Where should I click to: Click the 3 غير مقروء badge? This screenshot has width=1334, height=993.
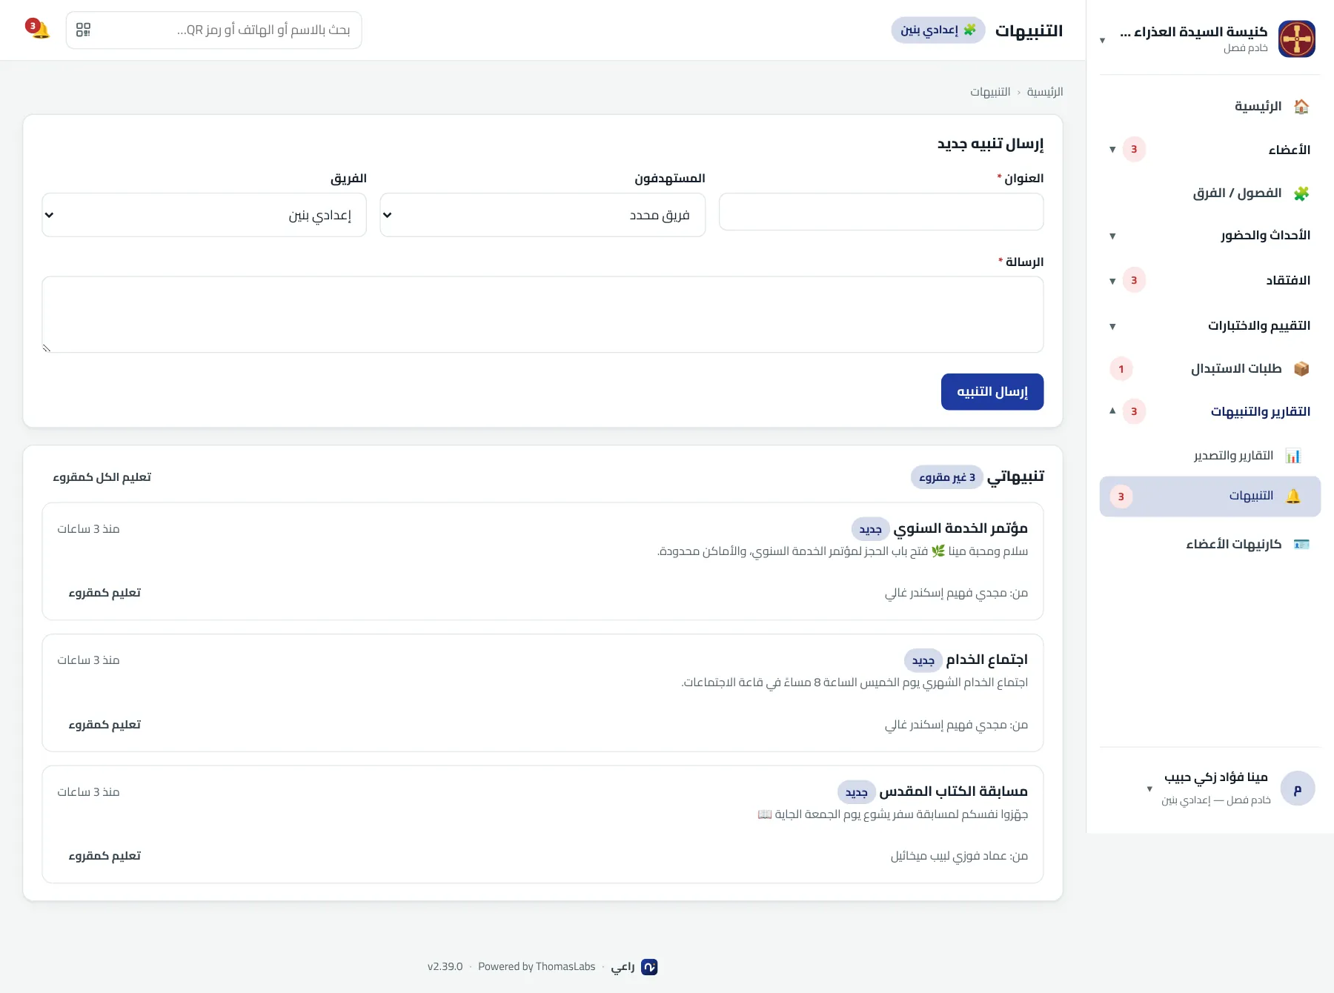pyautogui.click(x=946, y=477)
